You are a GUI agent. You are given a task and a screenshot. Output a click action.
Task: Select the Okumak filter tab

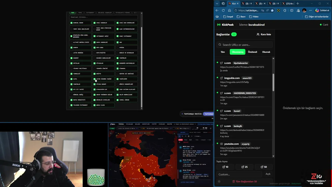[266, 52]
